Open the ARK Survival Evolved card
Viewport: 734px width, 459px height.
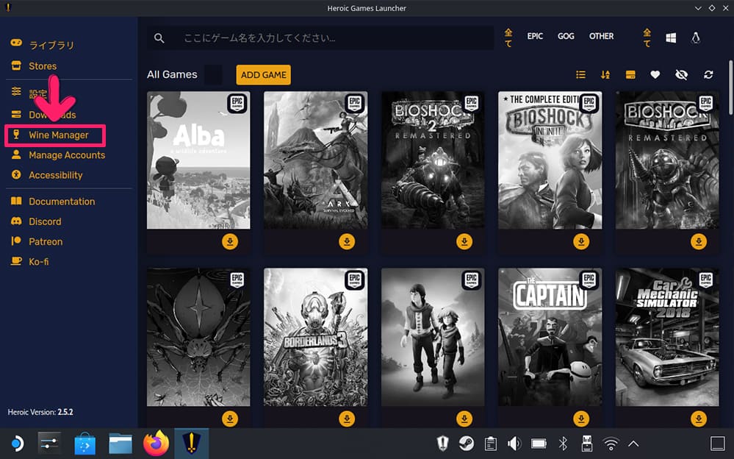click(315, 160)
